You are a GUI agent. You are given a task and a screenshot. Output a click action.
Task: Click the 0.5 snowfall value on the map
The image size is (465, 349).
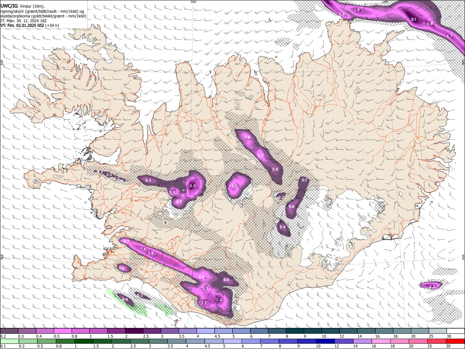pos(226,280)
